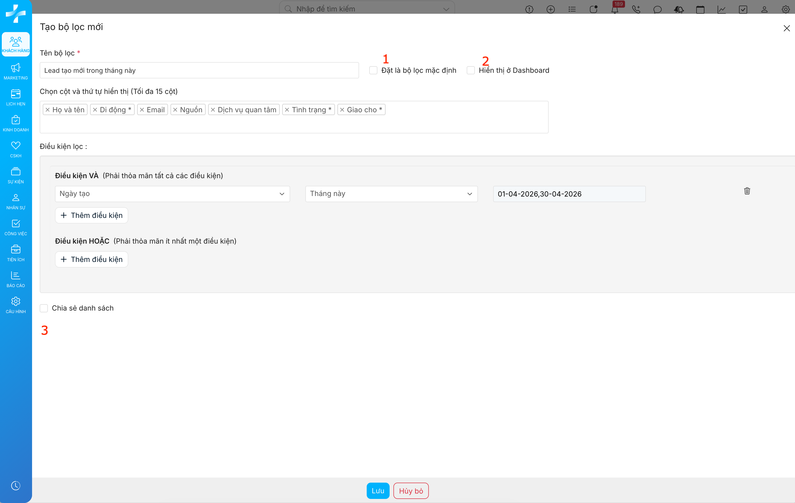Open Báo cáo reports in sidebar

[16, 279]
